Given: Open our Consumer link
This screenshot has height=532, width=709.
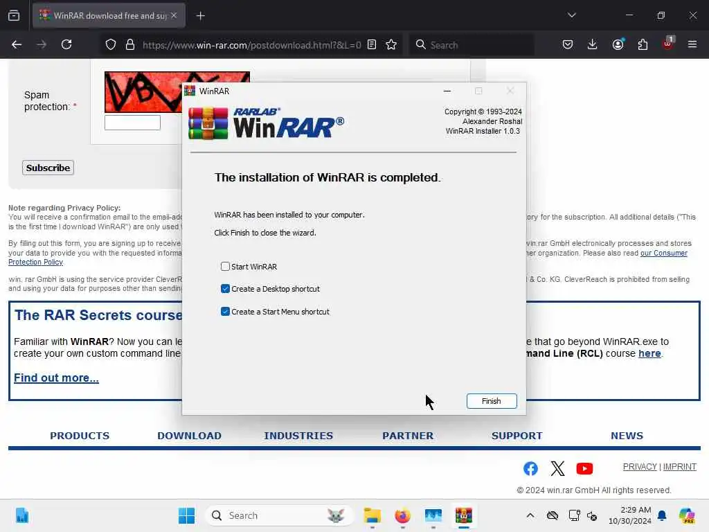Looking at the screenshot, I should click(x=664, y=253).
